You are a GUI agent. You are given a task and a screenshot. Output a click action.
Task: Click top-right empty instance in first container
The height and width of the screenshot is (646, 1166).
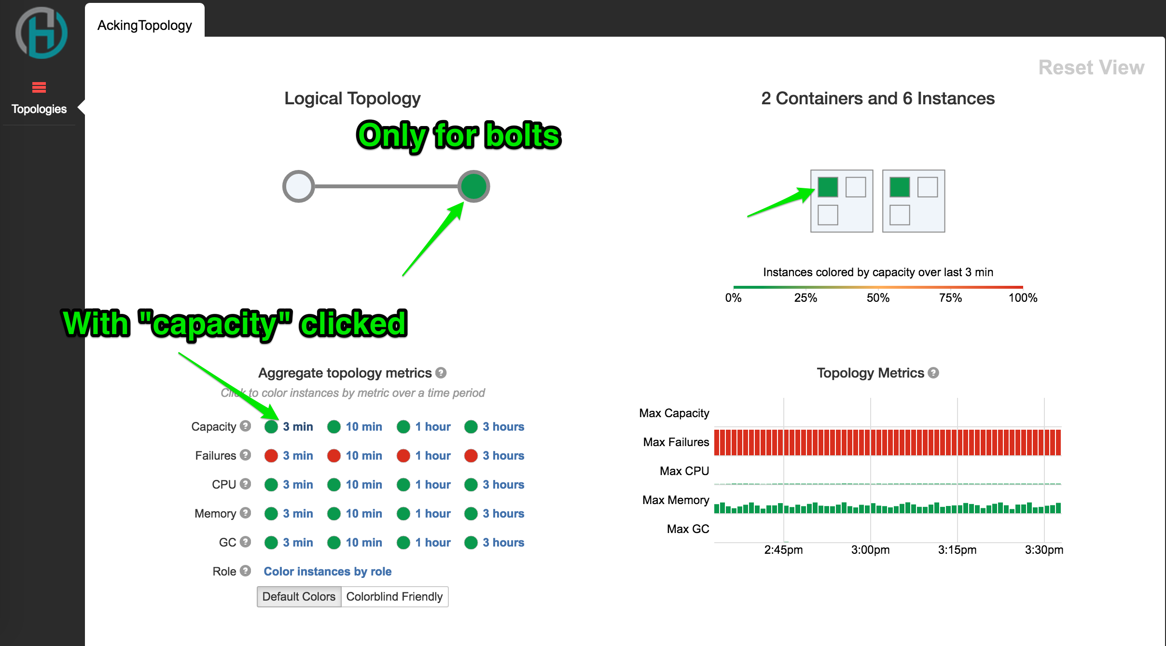coord(856,187)
